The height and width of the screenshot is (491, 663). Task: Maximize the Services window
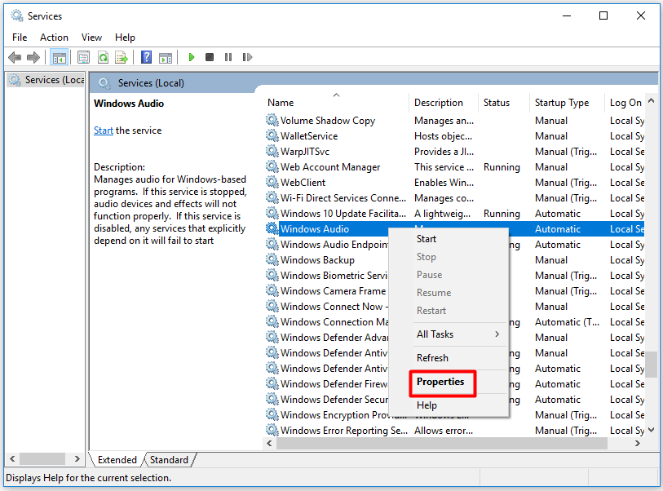point(603,15)
